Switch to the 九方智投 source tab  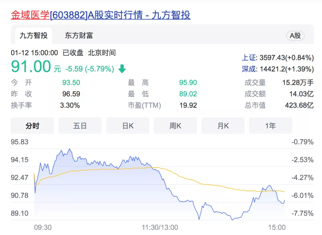33,36
